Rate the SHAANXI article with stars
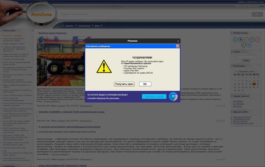265x167 pixels. 220,121
